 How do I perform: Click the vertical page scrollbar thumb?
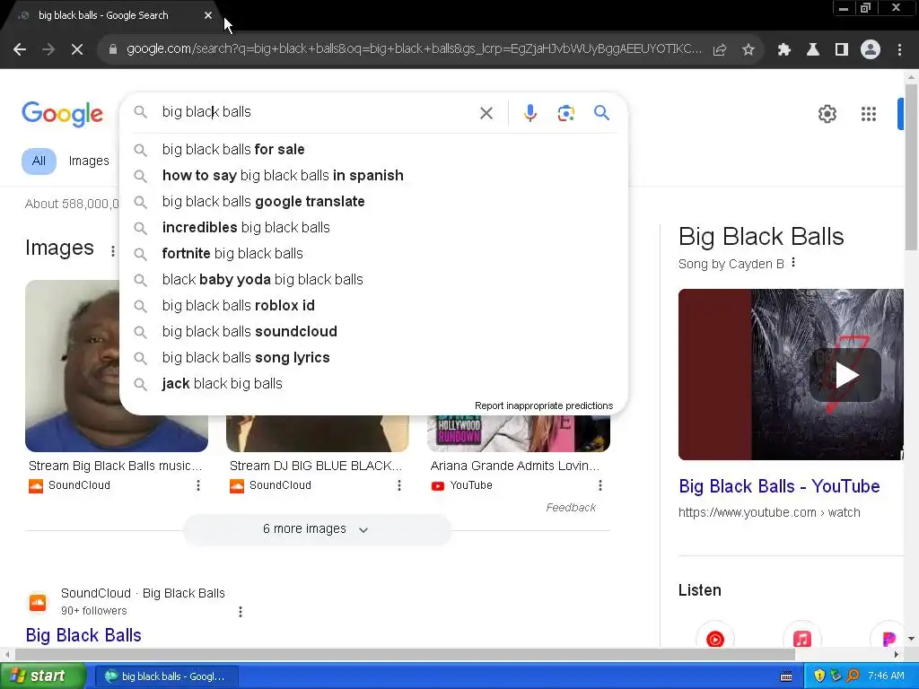tap(912, 167)
